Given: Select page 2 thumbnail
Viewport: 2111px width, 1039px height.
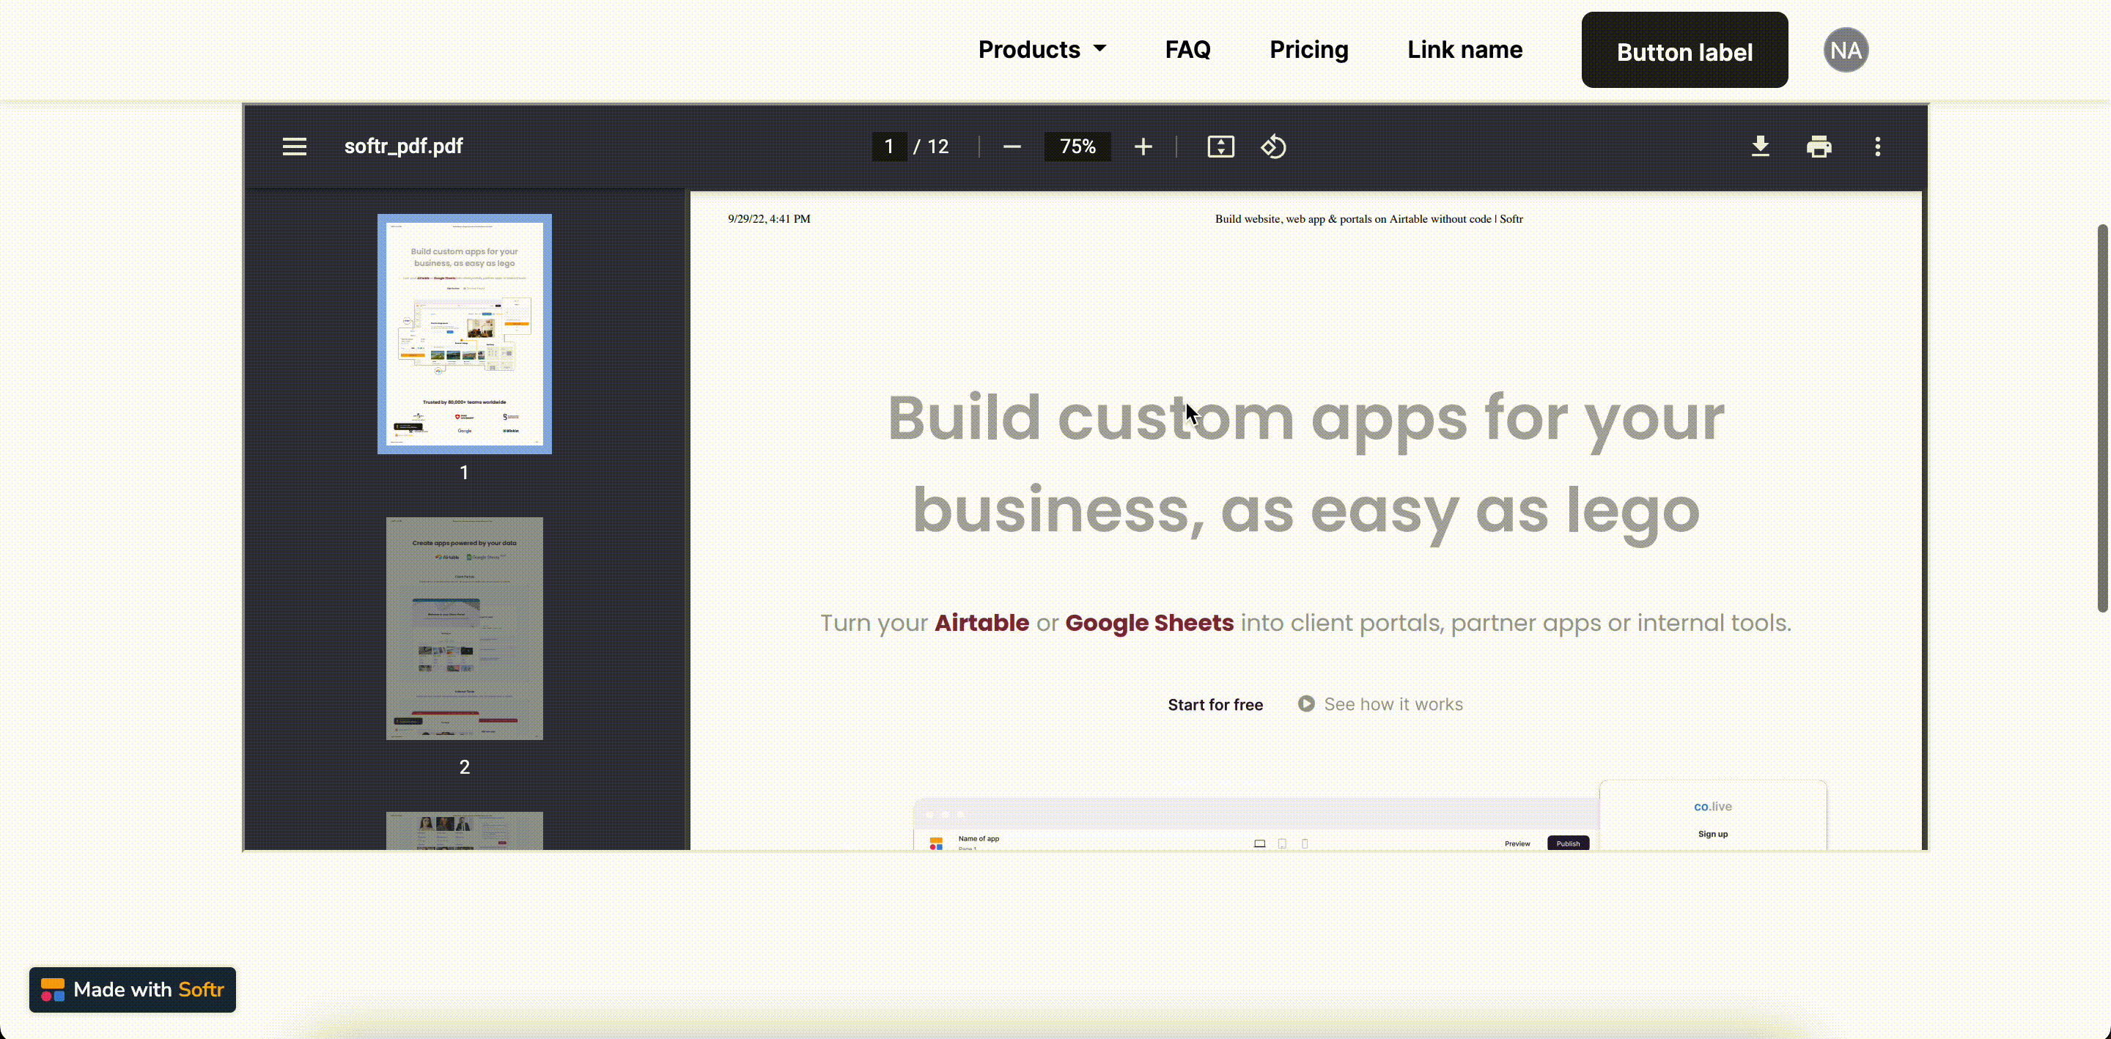Looking at the screenshot, I should point(465,628).
